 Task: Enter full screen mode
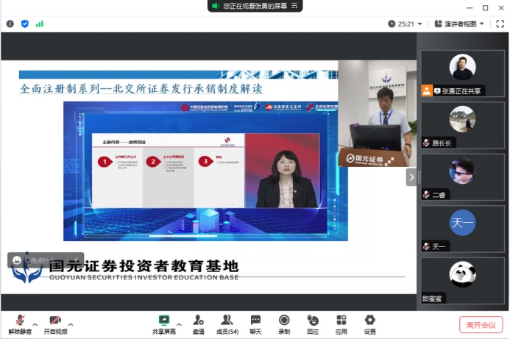(x=500, y=24)
